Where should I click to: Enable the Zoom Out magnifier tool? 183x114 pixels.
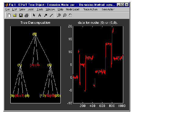coord(65,15)
